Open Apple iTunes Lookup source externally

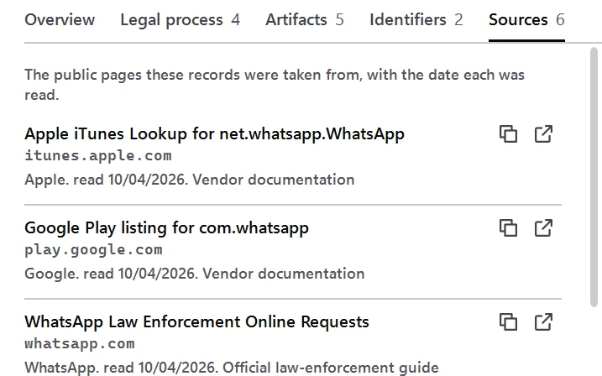(543, 134)
